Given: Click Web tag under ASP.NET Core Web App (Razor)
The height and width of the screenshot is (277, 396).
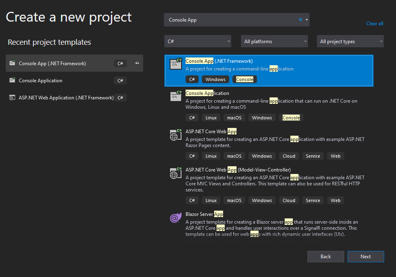Looking at the screenshot, I should tap(335, 156).
